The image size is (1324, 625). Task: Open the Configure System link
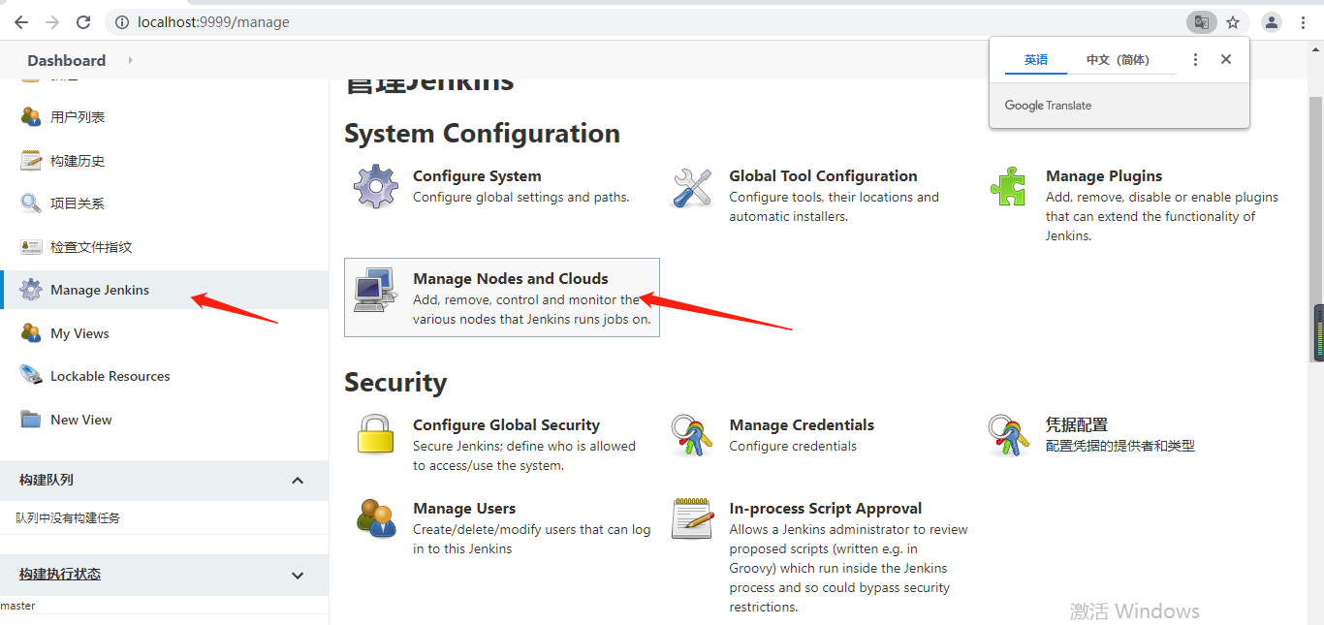(477, 175)
